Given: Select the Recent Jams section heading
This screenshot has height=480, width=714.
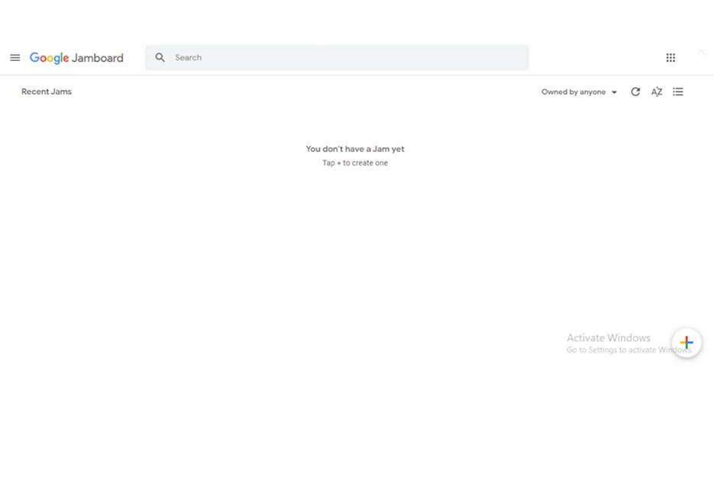Looking at the screenshot, I should (47, 92).
